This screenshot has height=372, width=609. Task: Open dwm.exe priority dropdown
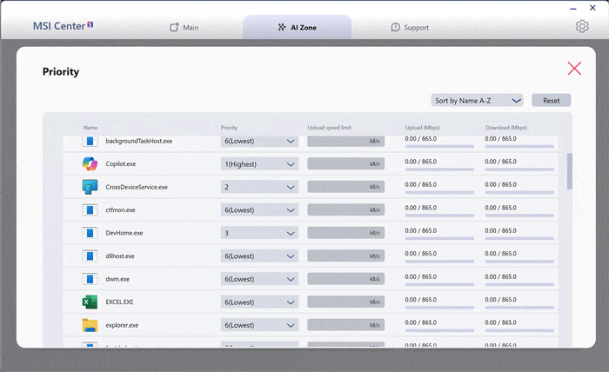click(259, 279)
